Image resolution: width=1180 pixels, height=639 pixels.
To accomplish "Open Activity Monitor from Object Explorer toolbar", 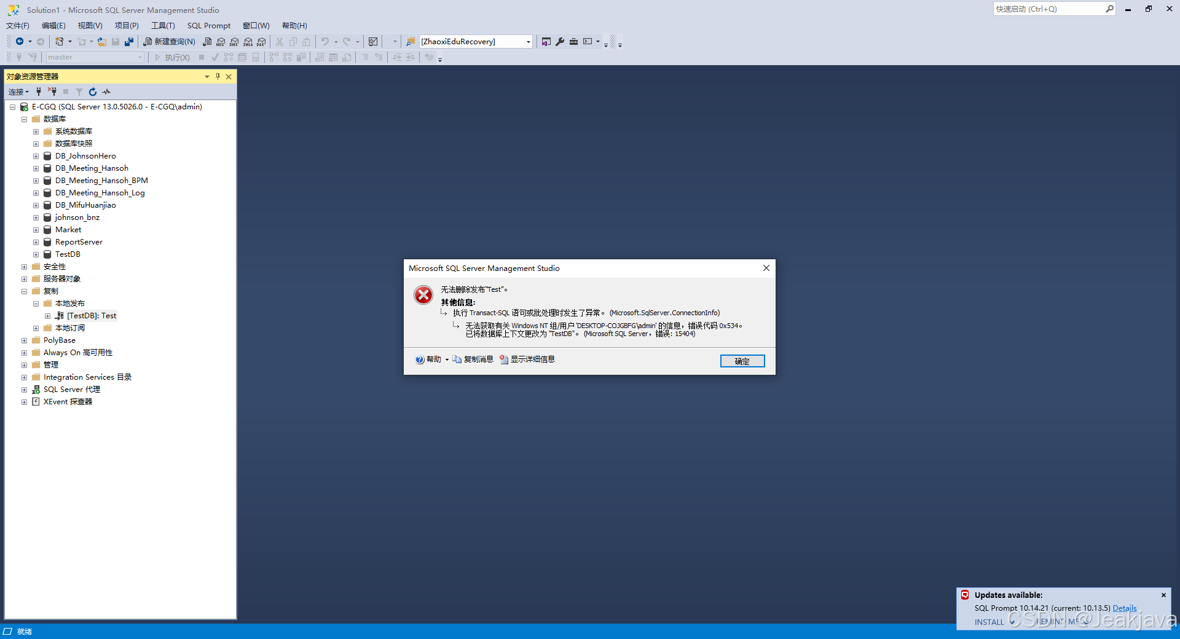I will tap(106, 92).
